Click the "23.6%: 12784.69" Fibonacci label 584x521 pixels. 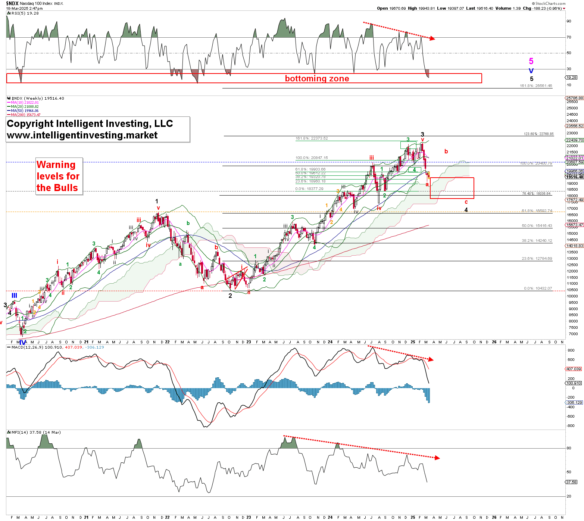point(537,259)
